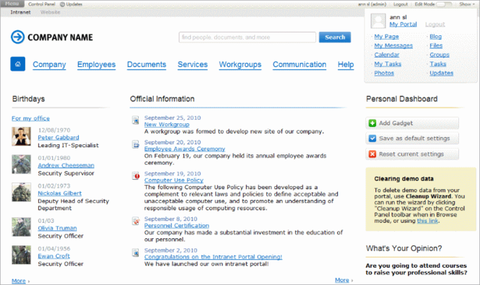Click the Intranet Portal Opening news icon

136,253
